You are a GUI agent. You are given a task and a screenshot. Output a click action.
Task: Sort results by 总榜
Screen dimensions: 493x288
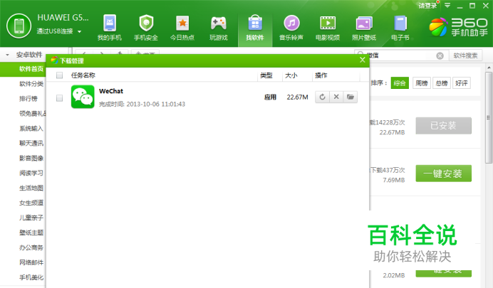point(442,83)
